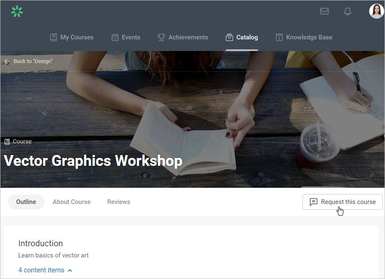Click the Achievements trophy icon
The image size is (385, 279).
pos(161,37)
